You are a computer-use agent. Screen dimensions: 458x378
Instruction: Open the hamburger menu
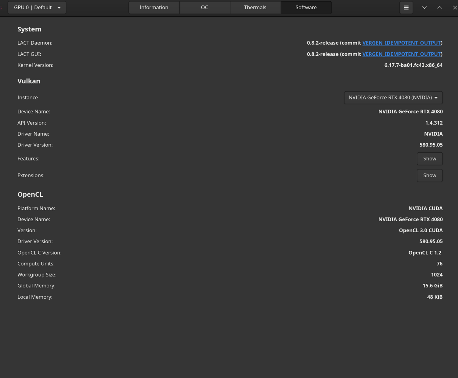point(406,8)
